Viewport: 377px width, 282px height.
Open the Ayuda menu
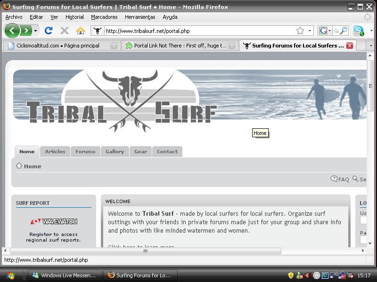[x=170, y=17]
